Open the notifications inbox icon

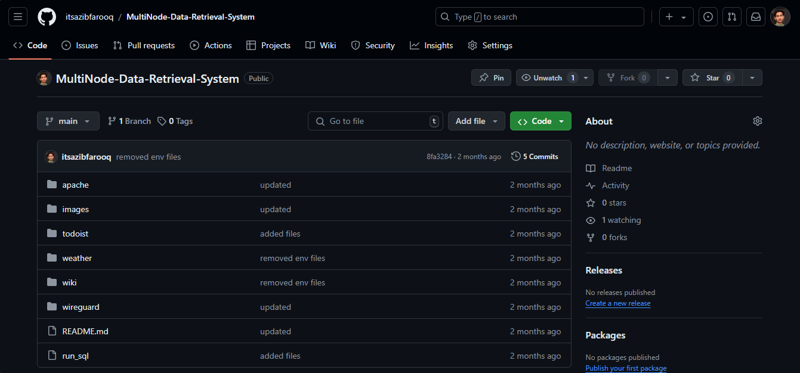(x=755, y=17)
